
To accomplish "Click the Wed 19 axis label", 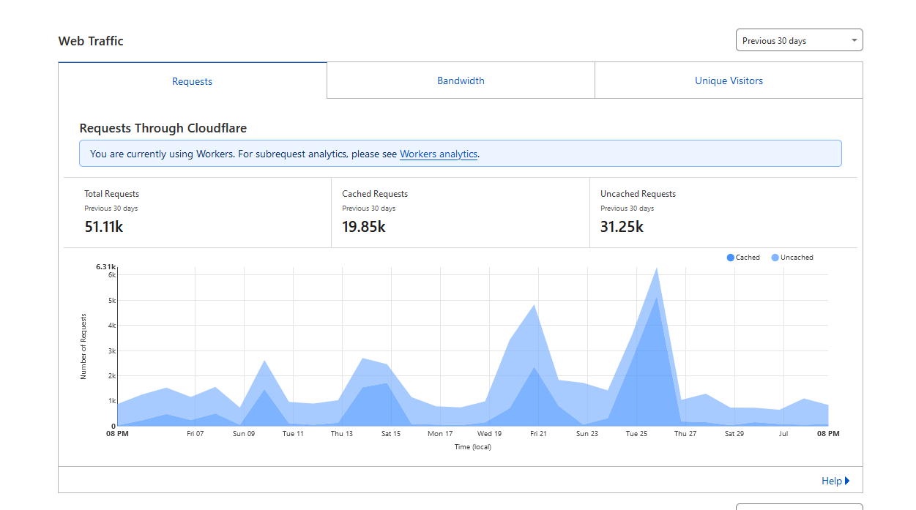I will 489,433.
